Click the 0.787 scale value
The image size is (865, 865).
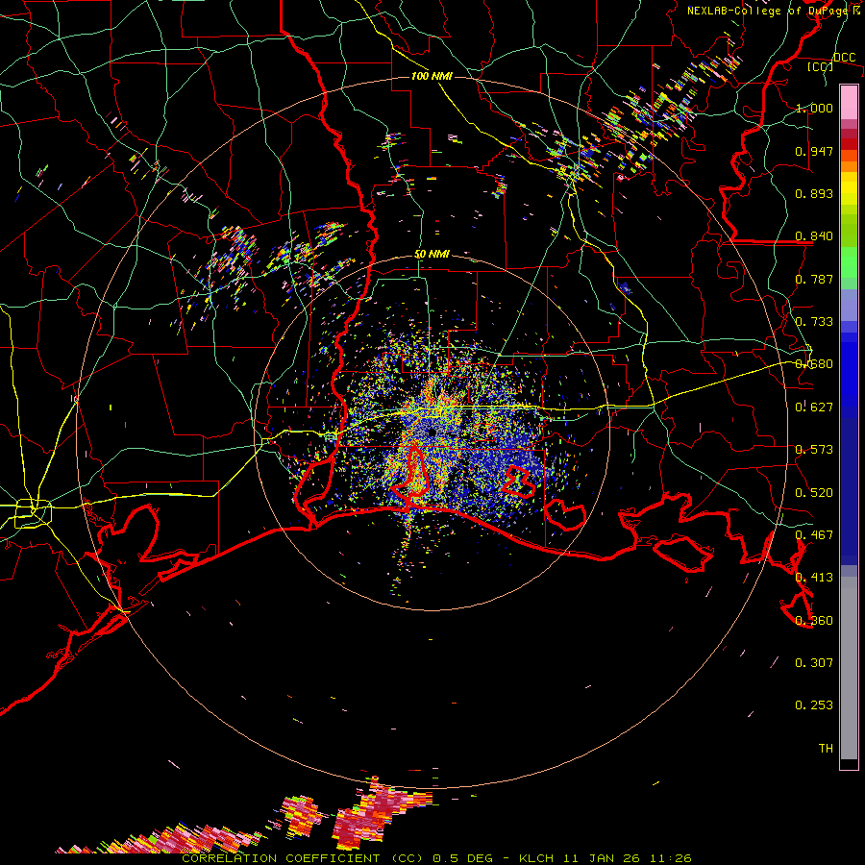[814, 279]
